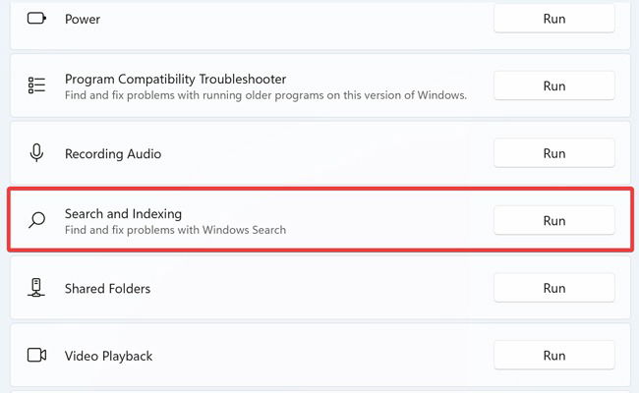Run the Power troubleshooter

[x=554, y=19]
